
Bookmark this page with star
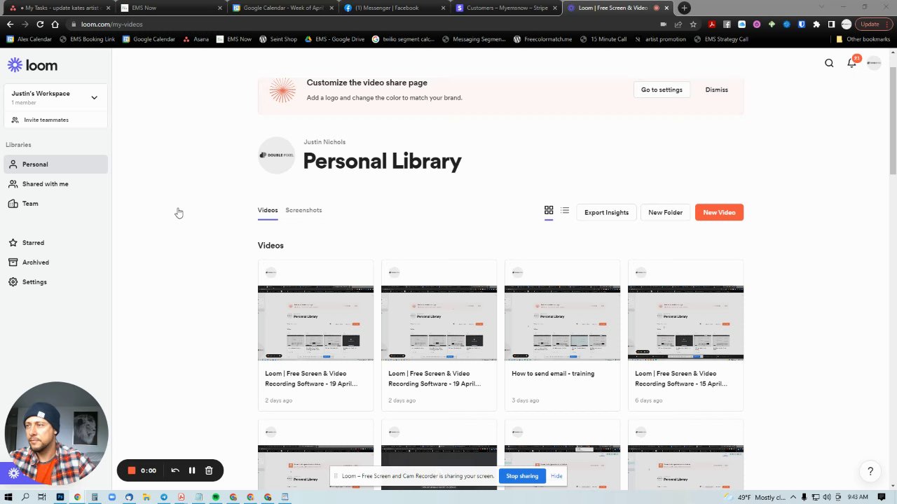tap(693, 24)
